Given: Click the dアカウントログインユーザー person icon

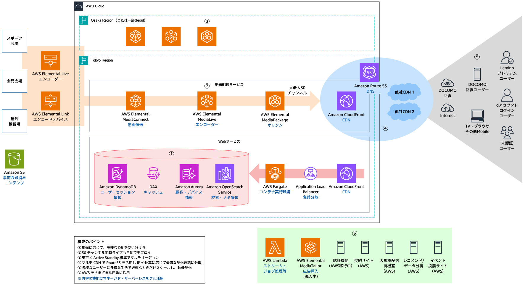Looking at the screenshot, I should (507, 95).
